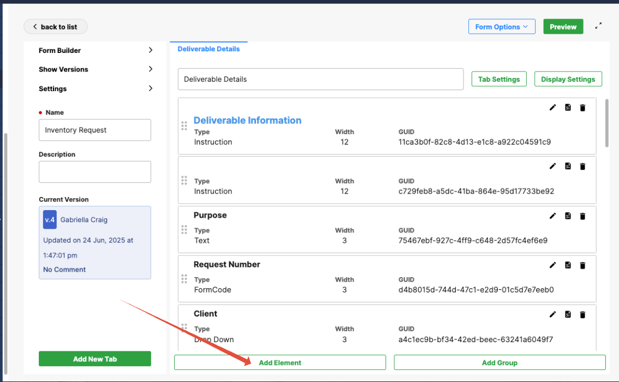This screenshot has height=382, width=619.
Task: Select GUID a4c1ec9b-bf34-42ed-beec-63241a6049f7
Action: click(x=475, y=339)
